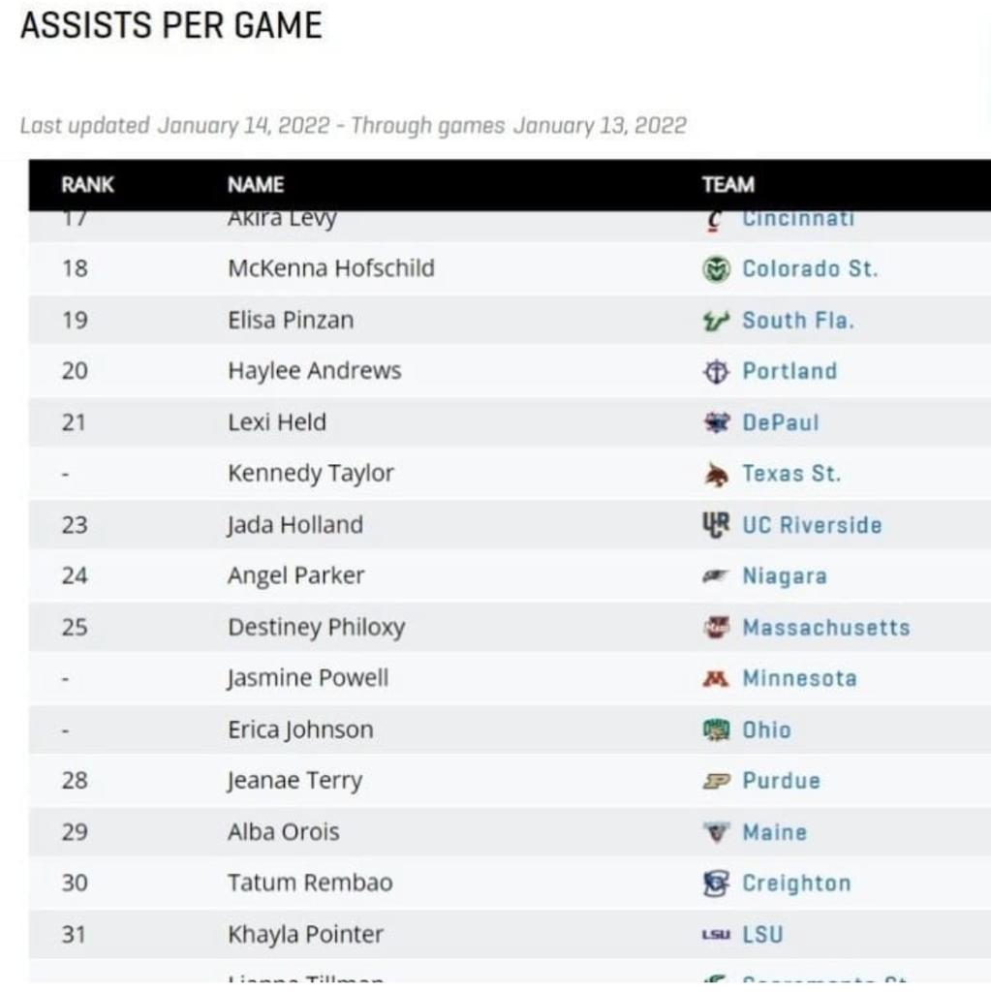Click the UC Riverside logo icon

click(715, 524)
